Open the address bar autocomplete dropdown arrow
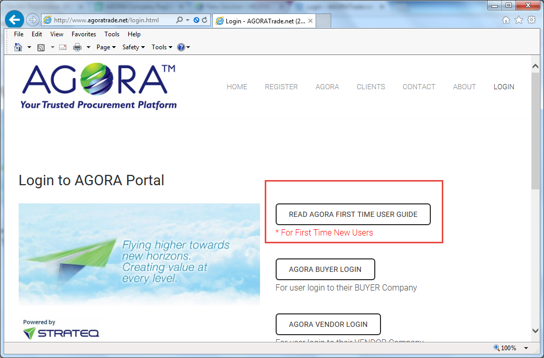 [188, 20]
